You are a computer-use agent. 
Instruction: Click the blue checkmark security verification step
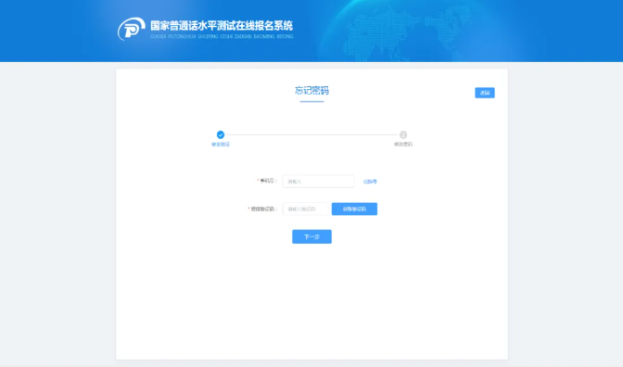pyautogui.click(x=221, y=134)
